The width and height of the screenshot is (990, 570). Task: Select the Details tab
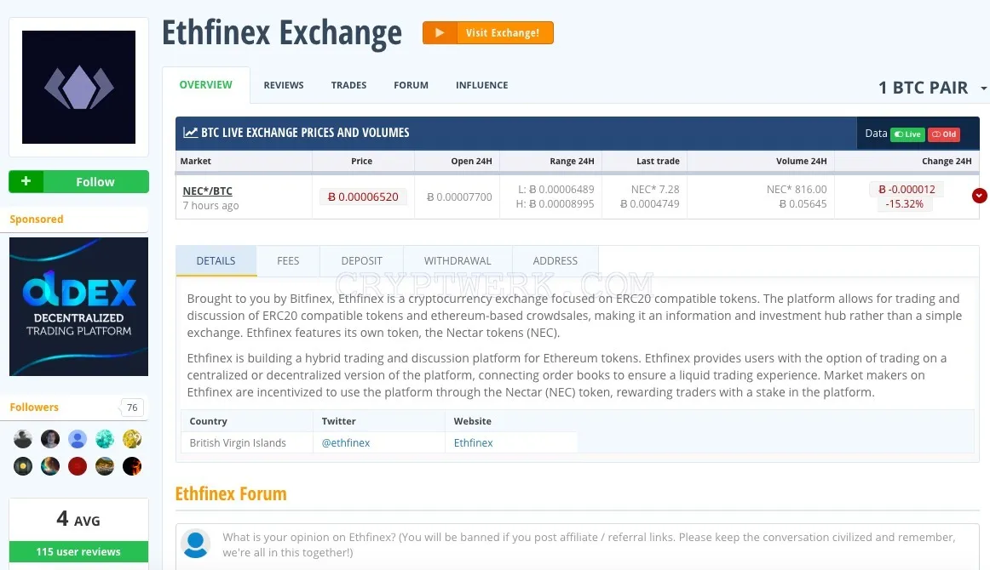(216, 260)
